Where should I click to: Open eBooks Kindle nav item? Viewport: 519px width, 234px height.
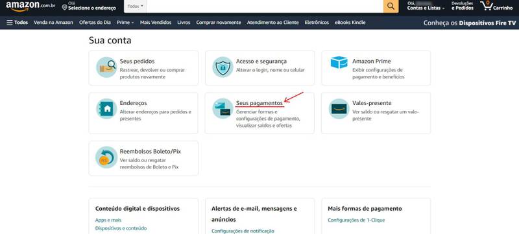[x=350, y=23]
